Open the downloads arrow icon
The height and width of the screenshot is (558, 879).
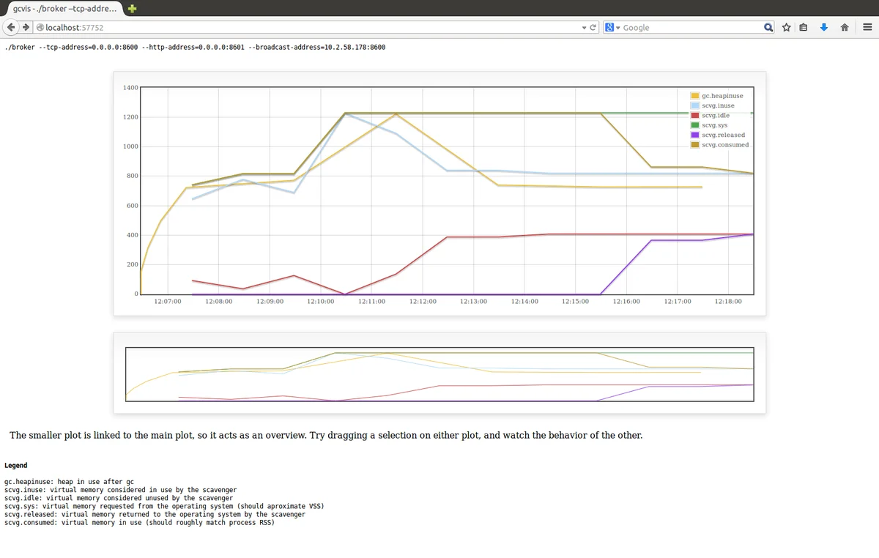[x=824, y=28]
